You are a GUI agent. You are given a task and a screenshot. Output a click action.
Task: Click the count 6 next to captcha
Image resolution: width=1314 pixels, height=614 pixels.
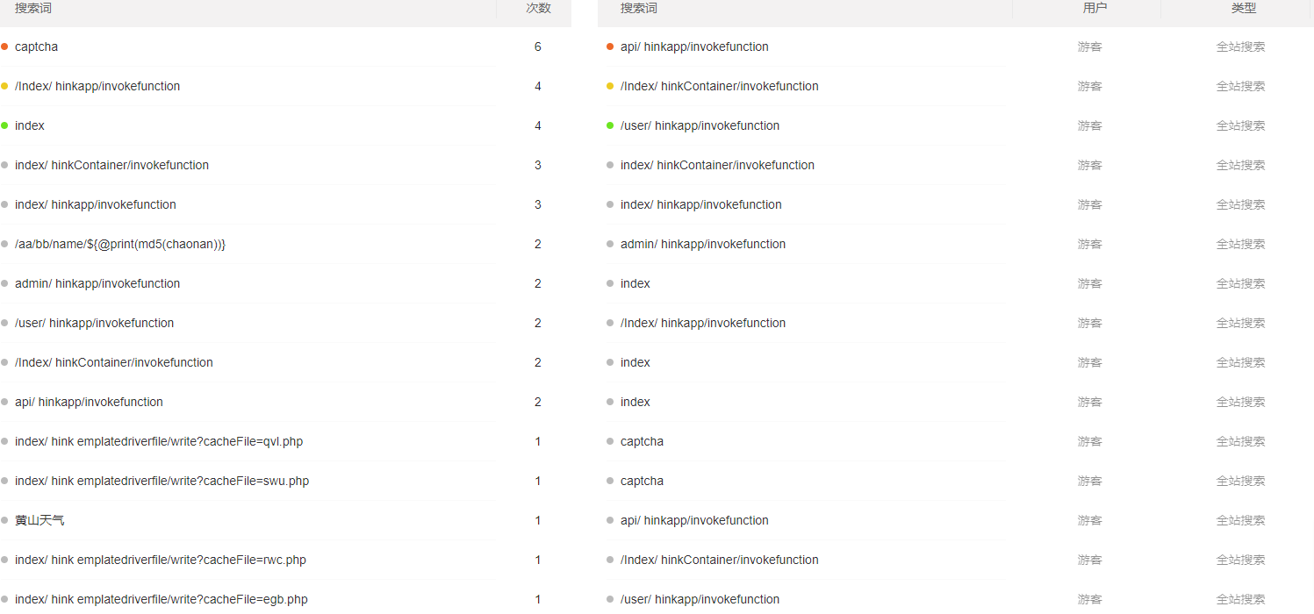click(538, 46)
